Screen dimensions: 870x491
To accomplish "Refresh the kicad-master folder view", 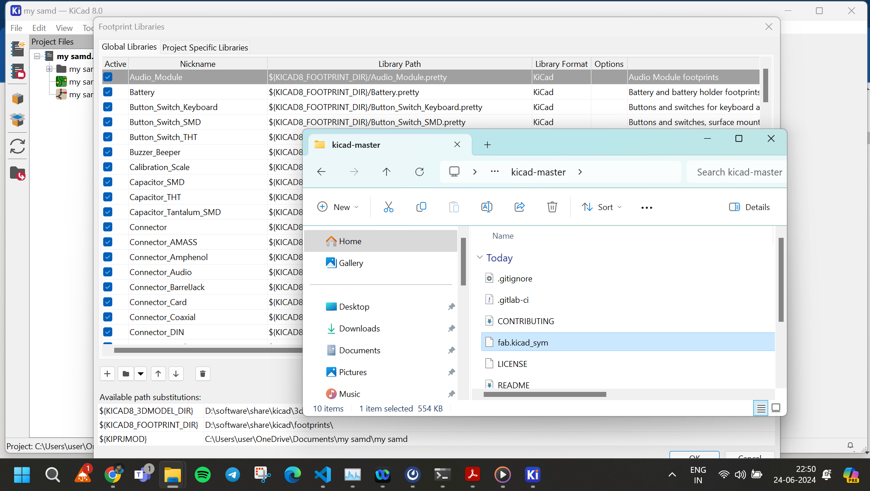I will [x=420, y=172].
